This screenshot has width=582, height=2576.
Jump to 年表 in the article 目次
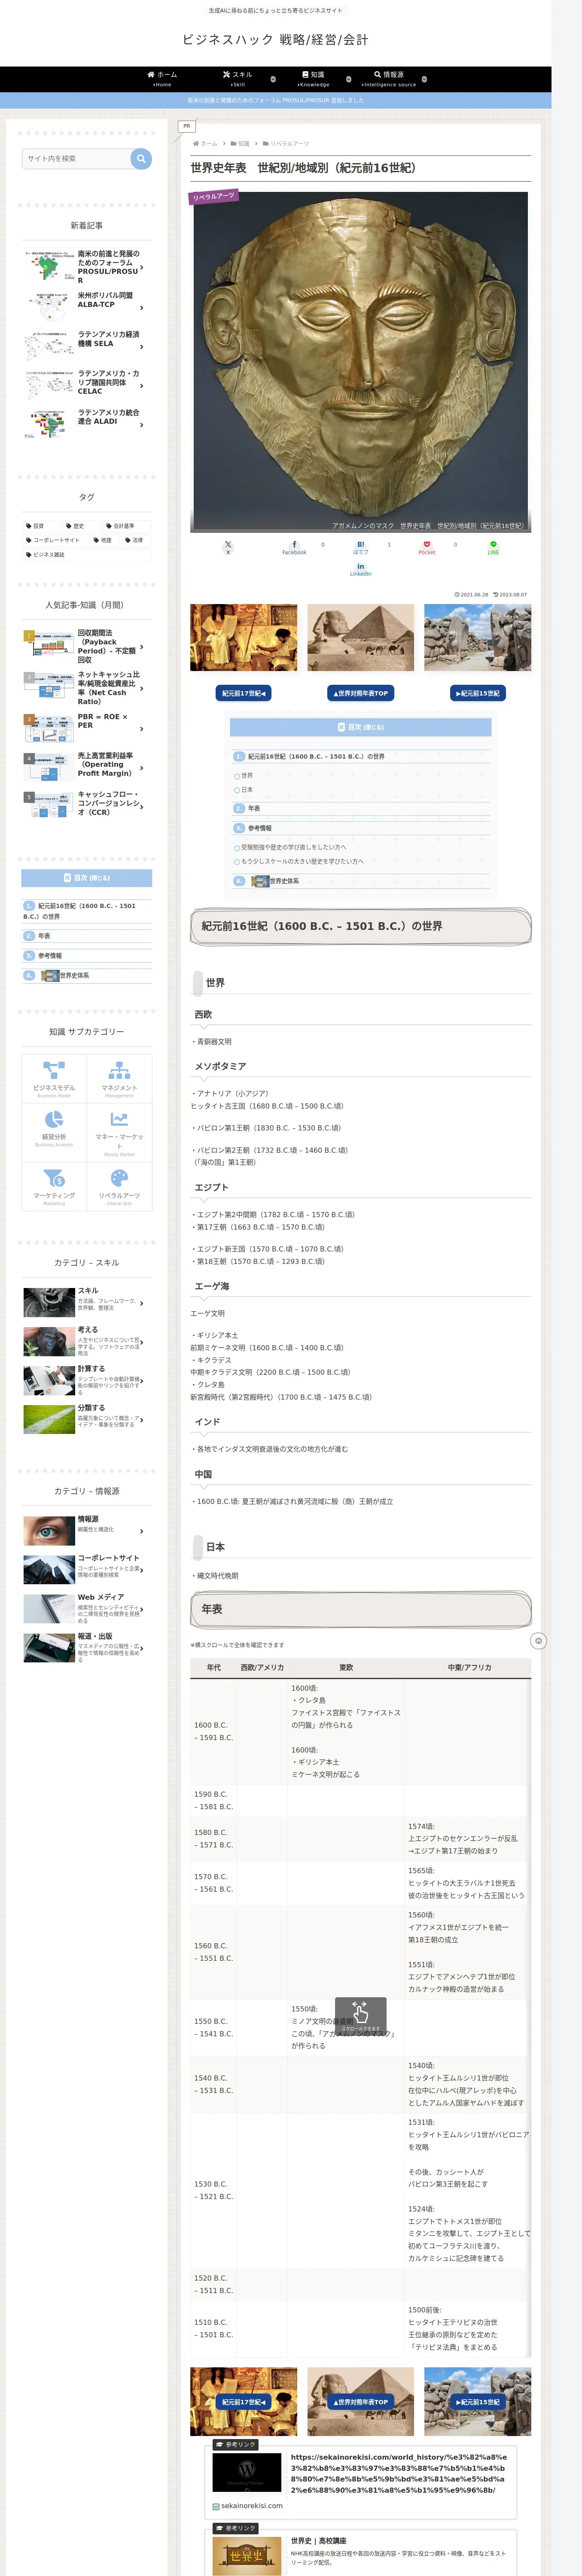pos(254,808)
